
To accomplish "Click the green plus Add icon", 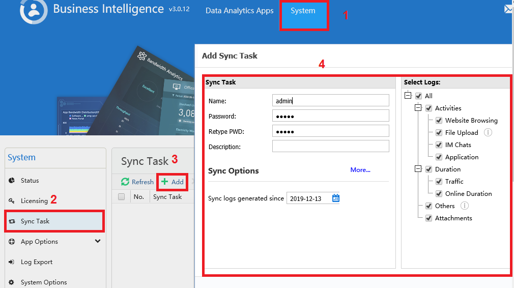I will tap(164, 182).
